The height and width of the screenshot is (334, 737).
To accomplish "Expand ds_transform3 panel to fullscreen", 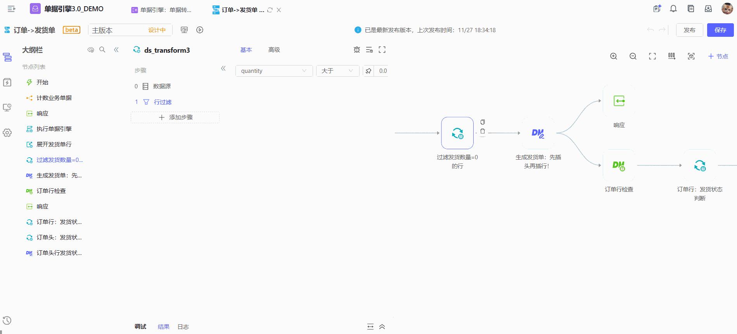I will (382, 50).
